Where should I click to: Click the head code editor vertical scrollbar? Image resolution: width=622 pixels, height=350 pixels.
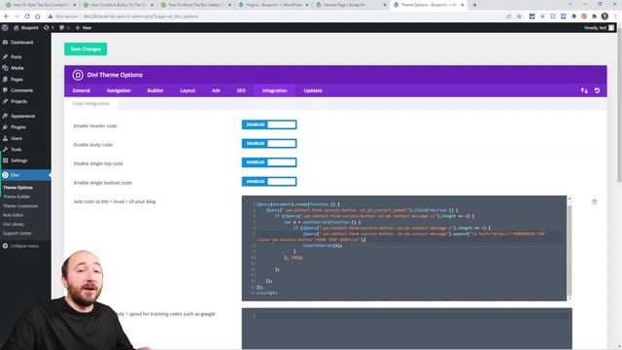(x=570, y=250)
